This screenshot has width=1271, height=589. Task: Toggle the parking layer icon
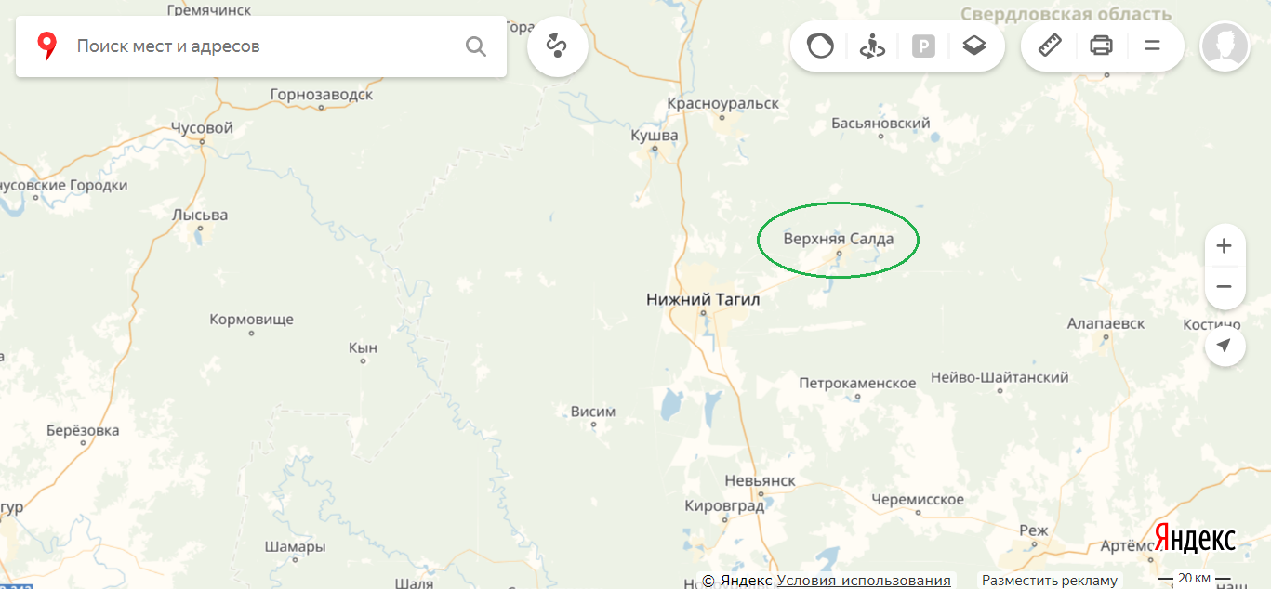[x=923, y=46]
